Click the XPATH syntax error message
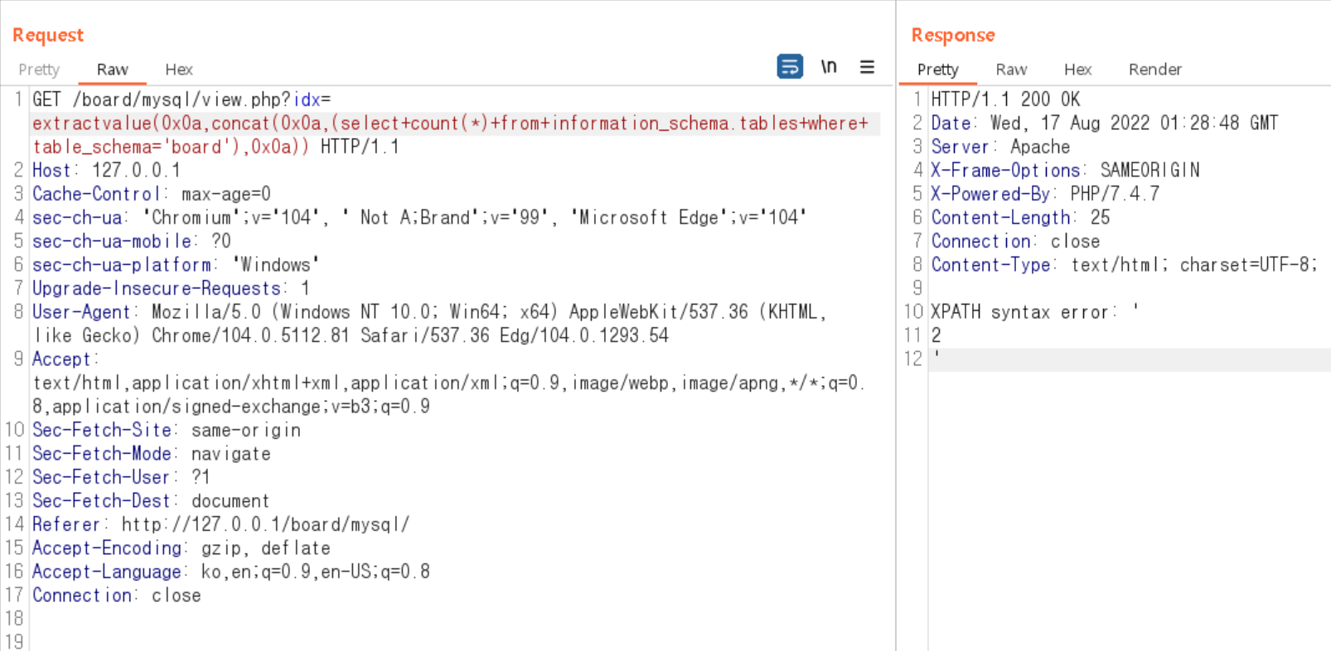Screen dimensions: 1331x651 coord(1035,312)
